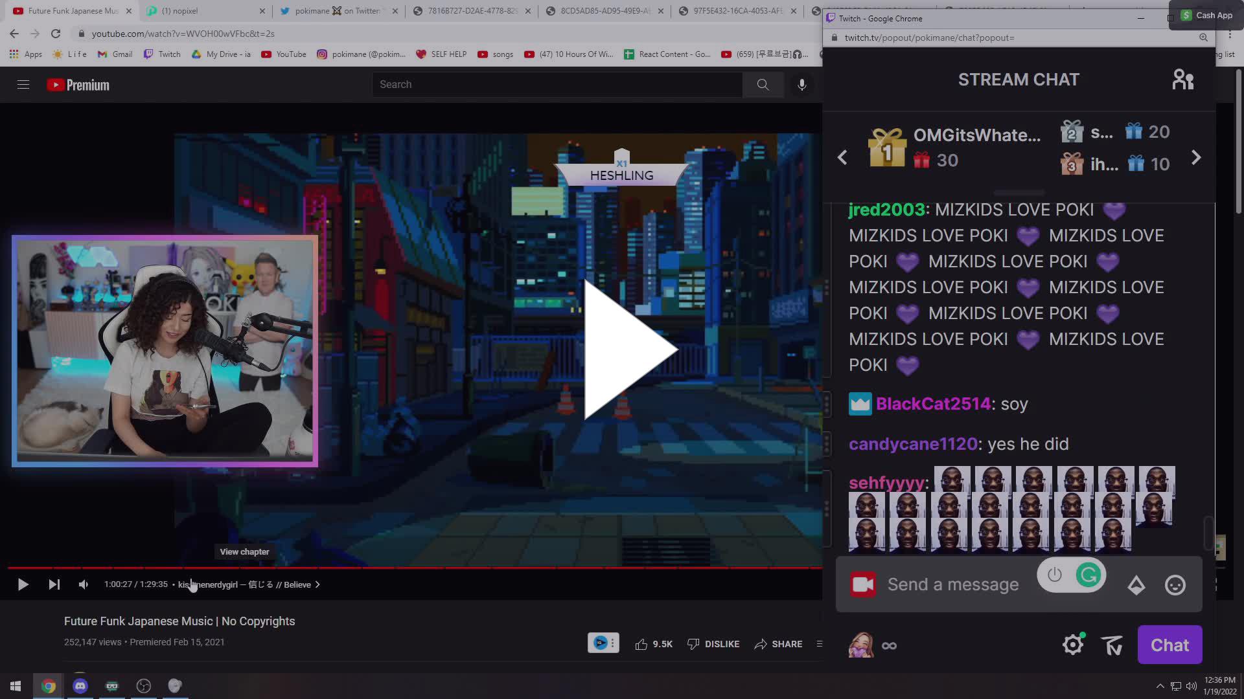Mute the YouTube player volume
The height and width of the screenshot is (699, 1244).
[x=83, y=584]
